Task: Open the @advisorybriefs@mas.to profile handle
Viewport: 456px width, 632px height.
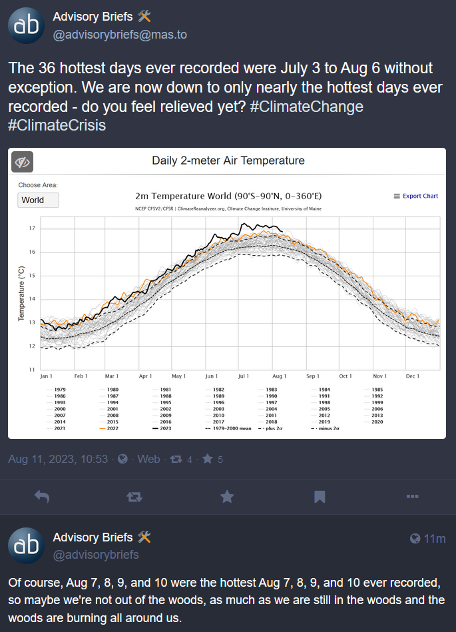Action: click(120, 35)
